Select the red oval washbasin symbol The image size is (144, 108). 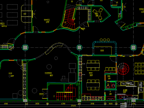(108, 87)
